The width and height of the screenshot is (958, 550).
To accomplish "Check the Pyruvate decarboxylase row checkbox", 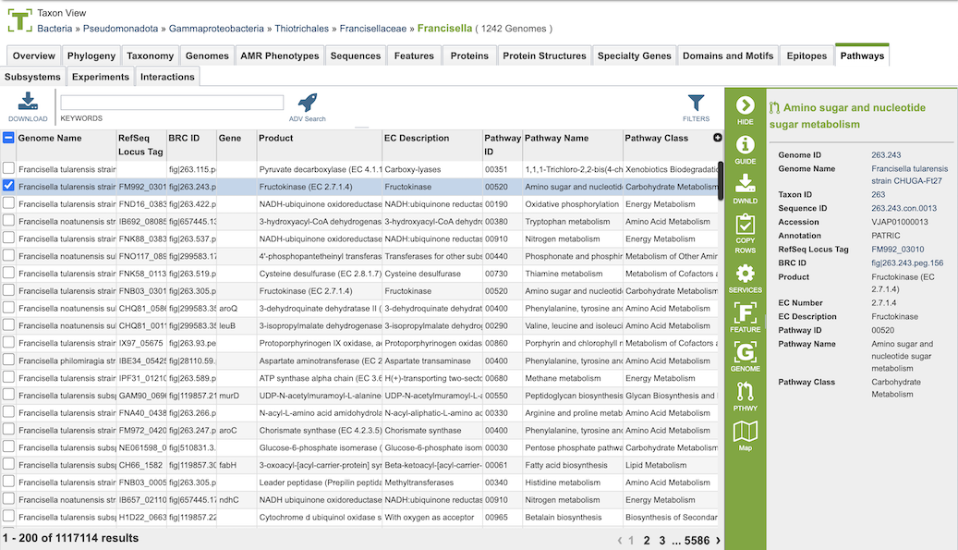I will point(8,168).
